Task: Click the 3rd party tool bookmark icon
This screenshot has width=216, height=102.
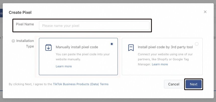Action: pos(131,47)
